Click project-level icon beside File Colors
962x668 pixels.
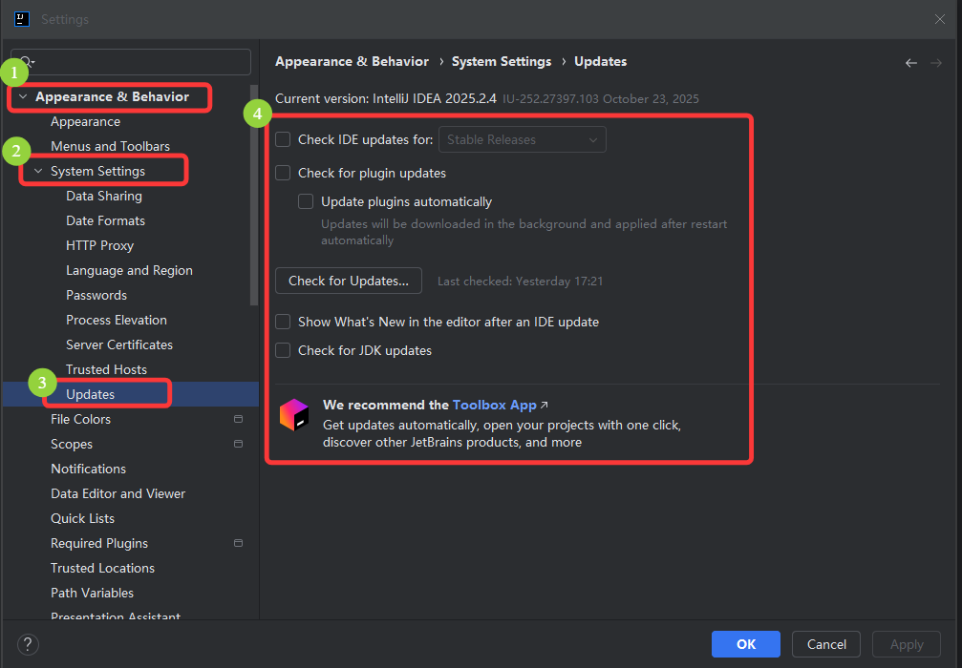[238, 419]
